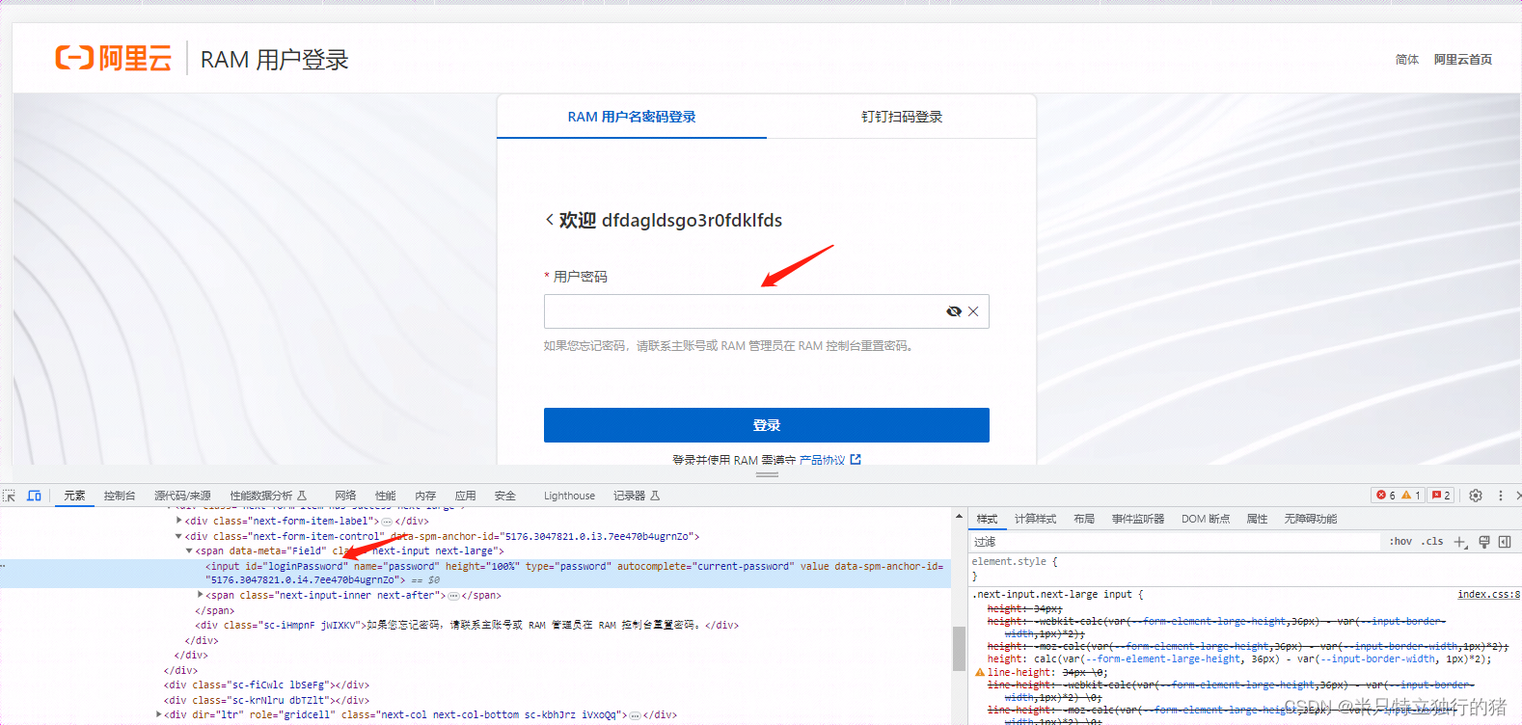Image resolution: width=1522 pixels, height=725 pixels.
Task: Open the 源代码/来源 DevTools tab
Action: [182, 496]
